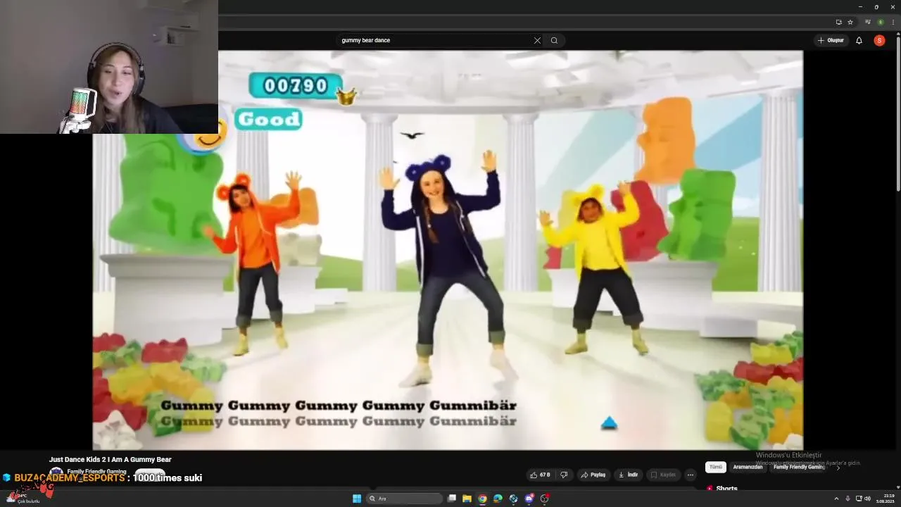Like the video with 67 B likes
The image size is (901, 507).
pyautogui.click(x=540, y=475)
